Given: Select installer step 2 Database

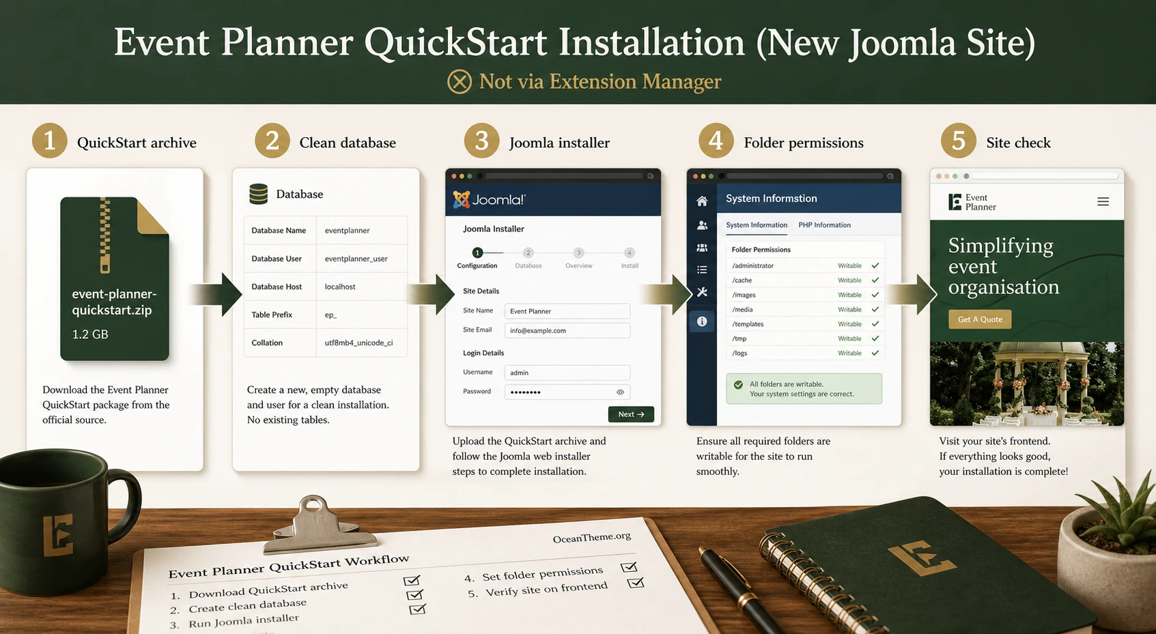Looking at the screenshot, I should click(x=528, y=259).
